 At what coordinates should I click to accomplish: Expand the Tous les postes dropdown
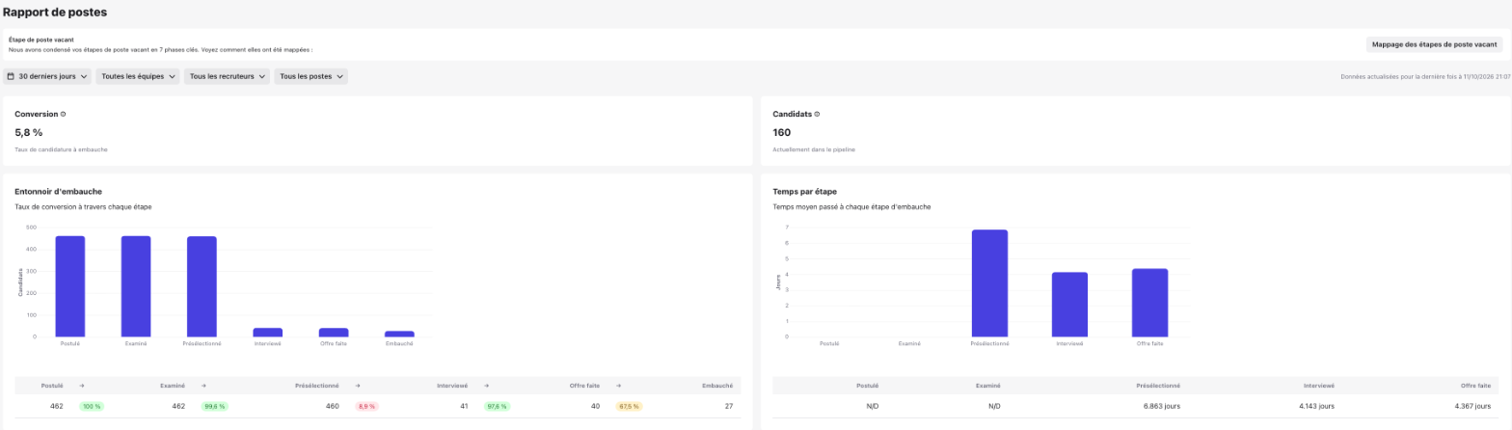point(310,76)
